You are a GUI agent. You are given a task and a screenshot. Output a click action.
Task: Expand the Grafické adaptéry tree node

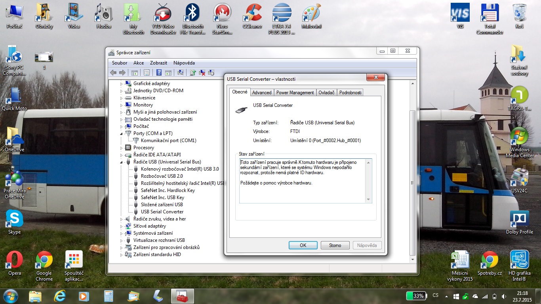pyautogui.click(x=122, y=84)
